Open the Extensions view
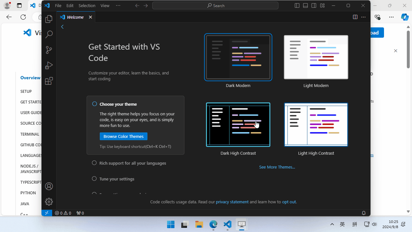This screenshot has height=232, width=412. click(x=49, y=81)
